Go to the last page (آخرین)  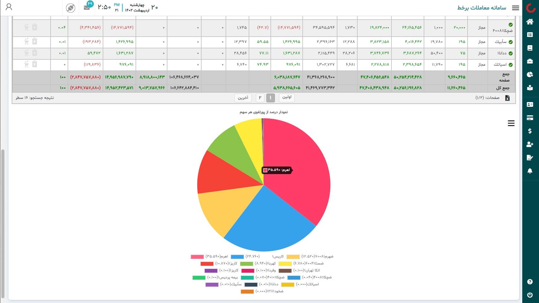(243, 98)
